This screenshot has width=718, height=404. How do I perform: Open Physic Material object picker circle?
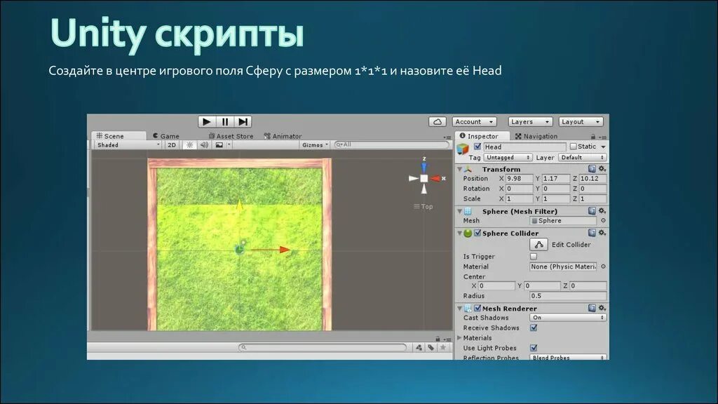[603, 267]
